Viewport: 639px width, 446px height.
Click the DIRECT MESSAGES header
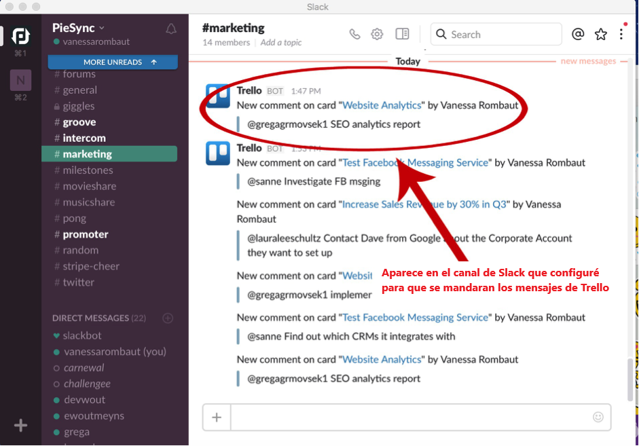[x=99, y=318]
